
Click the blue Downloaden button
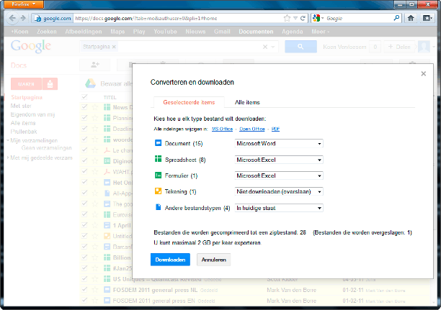(170, 260)
